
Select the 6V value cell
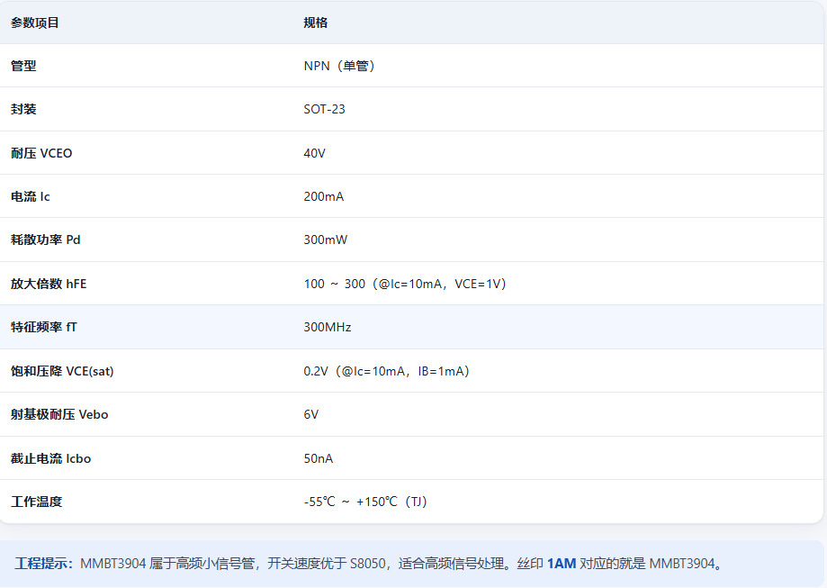click(x=311, y=414)
